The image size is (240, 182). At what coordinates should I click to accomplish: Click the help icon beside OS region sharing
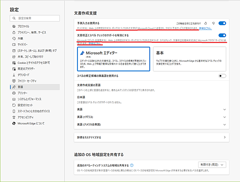pos(131,165)
